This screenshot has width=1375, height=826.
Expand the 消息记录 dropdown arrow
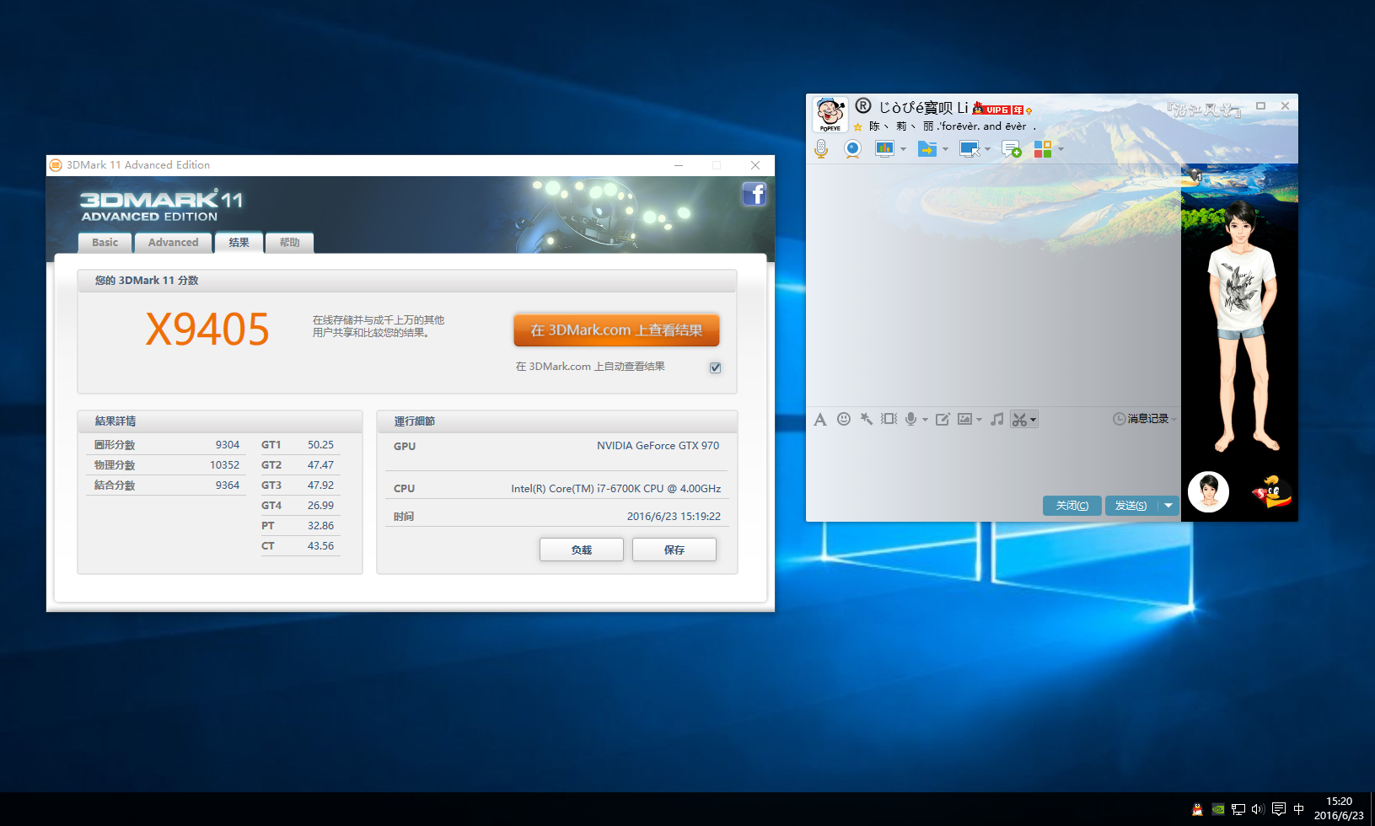pyautogui.click(x=1174, y=420)
